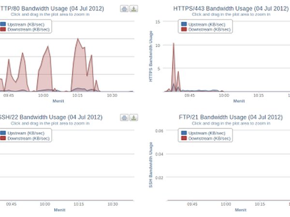Toggle Downstream series in FTP/21 legend

pos(206,138)
